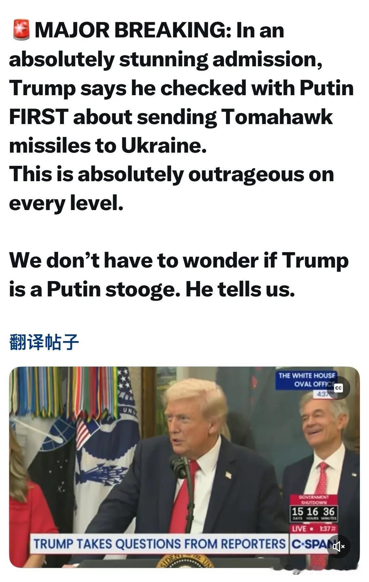The height and width of the screenshot is (582, 369).
Task: Unmute the video via the speaker icon
Action: click(x=339, y=546)
